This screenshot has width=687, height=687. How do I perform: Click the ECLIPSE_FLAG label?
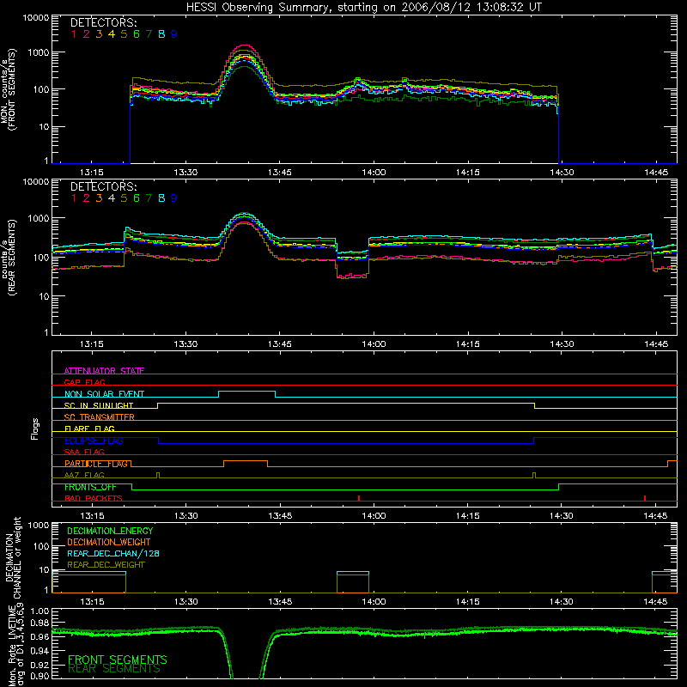point(94,441)
